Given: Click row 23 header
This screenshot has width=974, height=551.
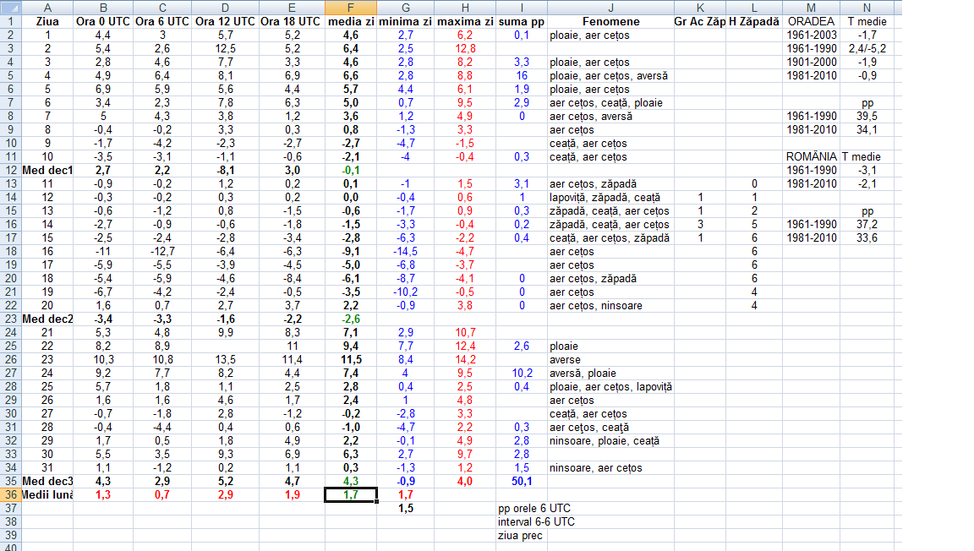Looking at the screenshot, I should pos(10,319).
